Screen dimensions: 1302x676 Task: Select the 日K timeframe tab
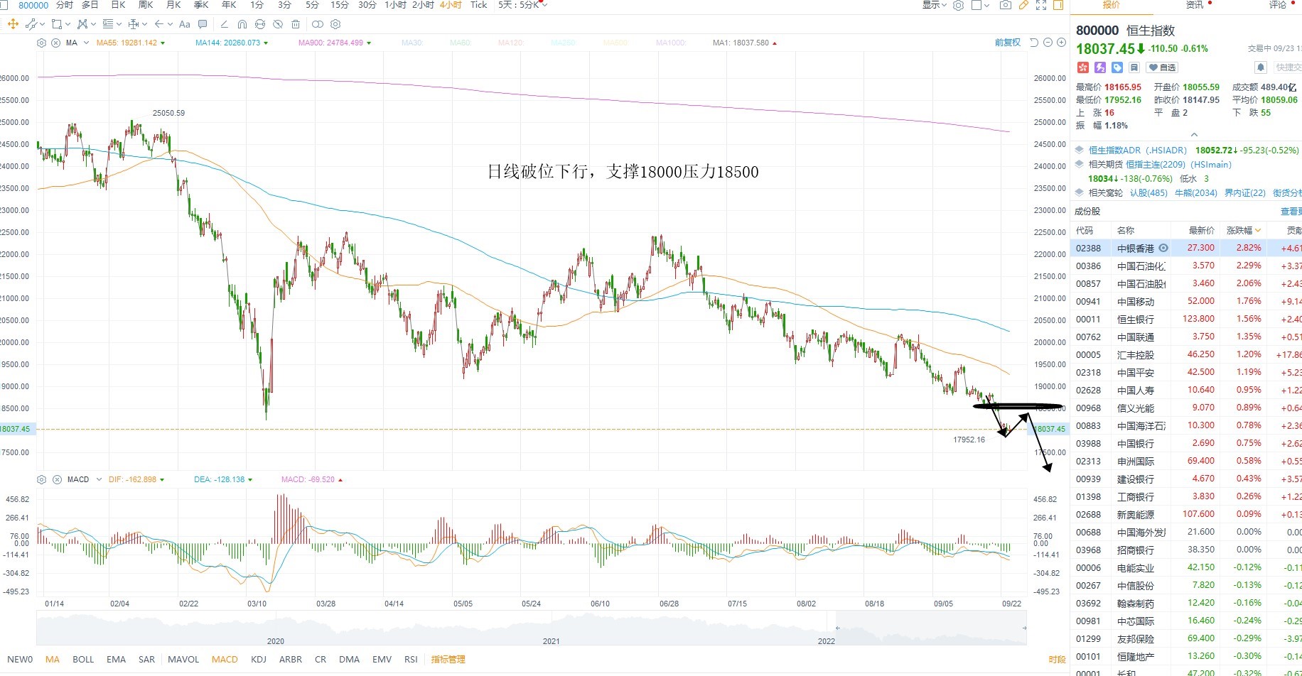click(118, 5)
